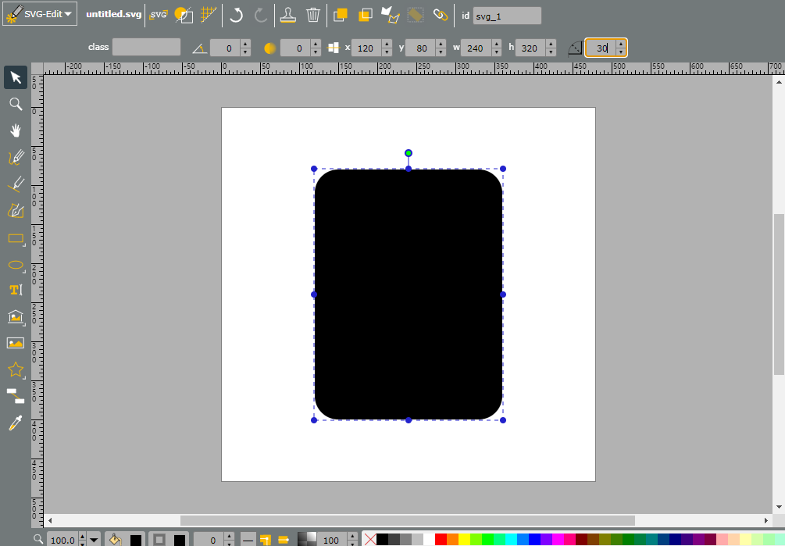The image size is (785, 546).
Task: Open the zoom level dropdown arrow
Action: click(94, 540)
